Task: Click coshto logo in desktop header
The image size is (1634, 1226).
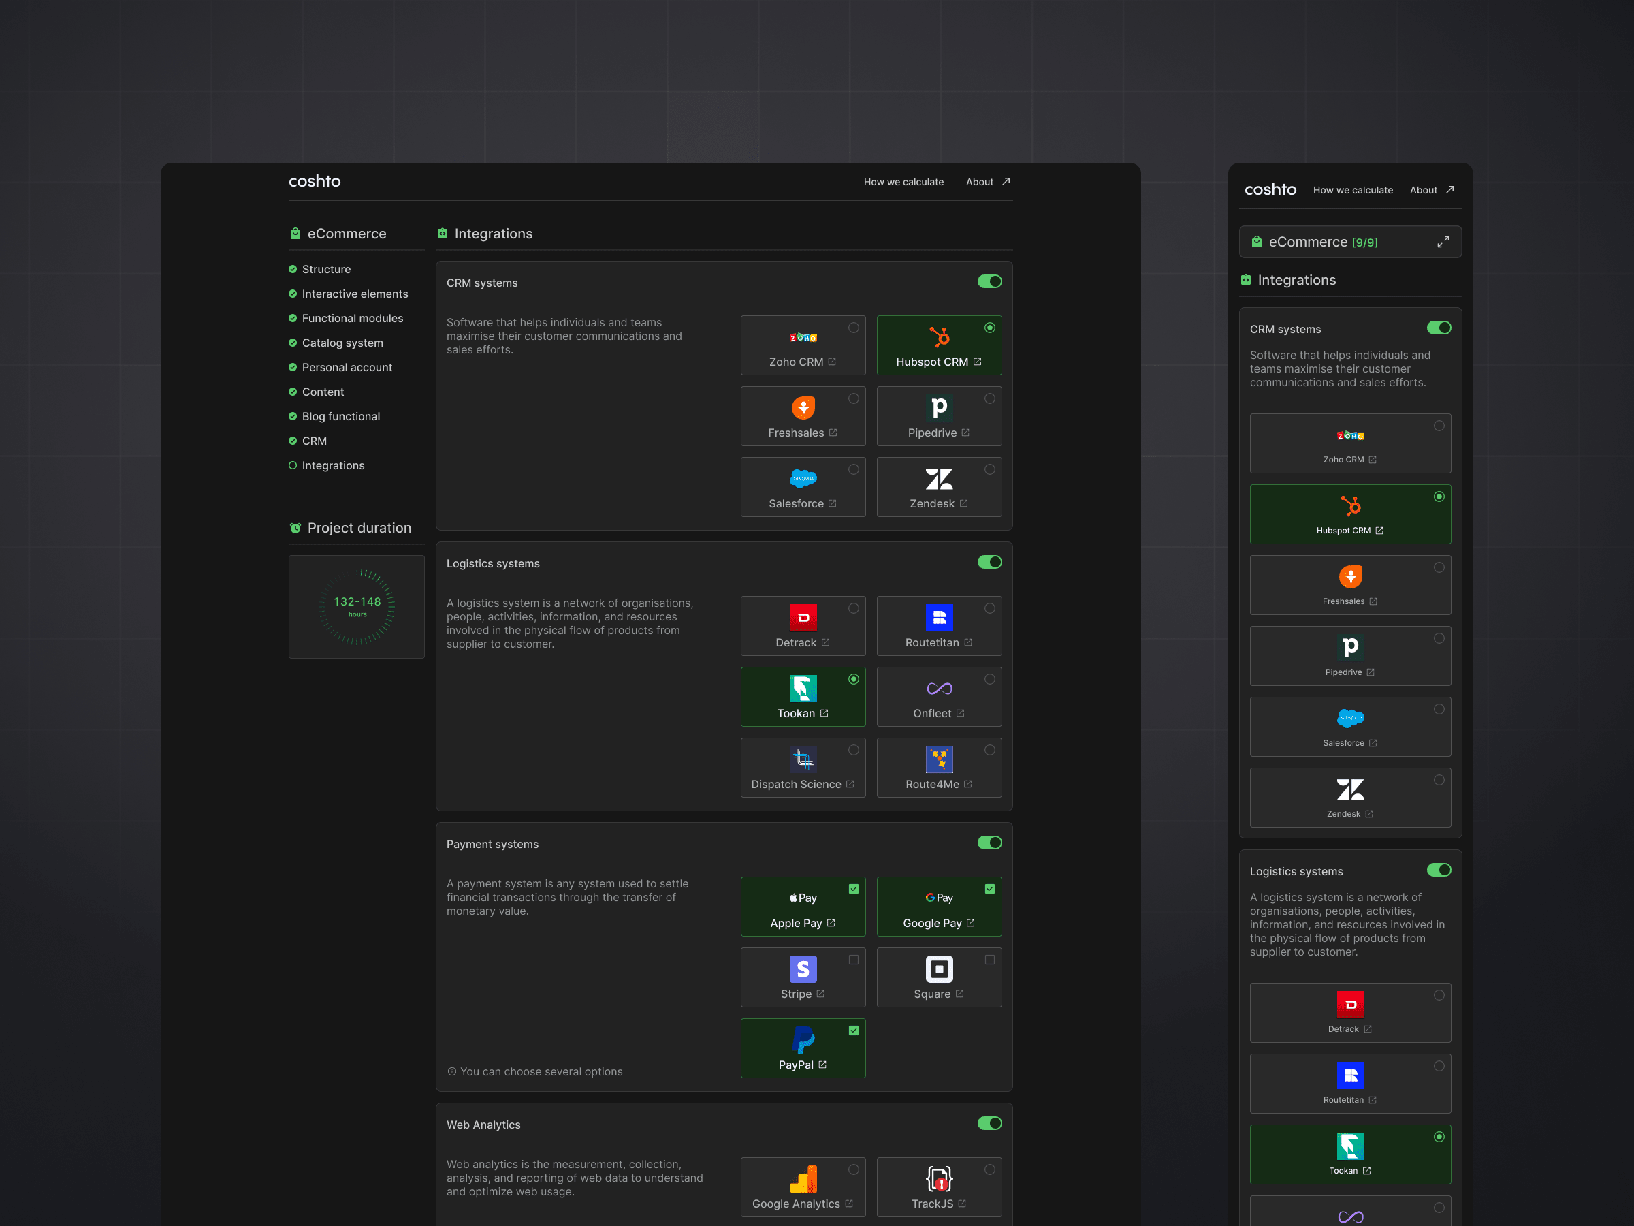Action: 315,181
